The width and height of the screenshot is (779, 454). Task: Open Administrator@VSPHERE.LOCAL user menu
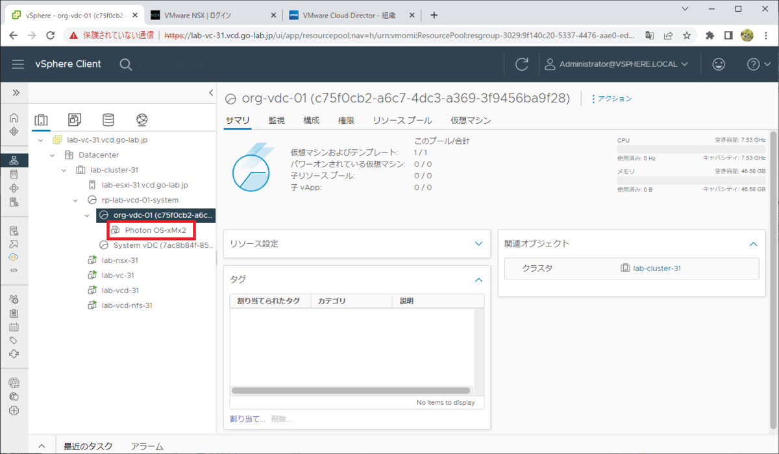tap(616, 64)
